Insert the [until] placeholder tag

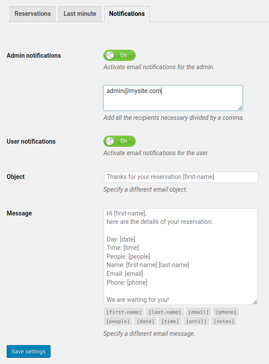[196, 321]
